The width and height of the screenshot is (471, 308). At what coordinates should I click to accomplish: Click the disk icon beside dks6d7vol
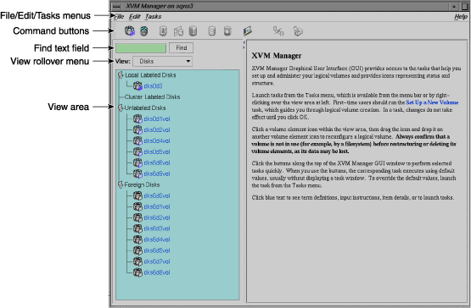[137, 261]
